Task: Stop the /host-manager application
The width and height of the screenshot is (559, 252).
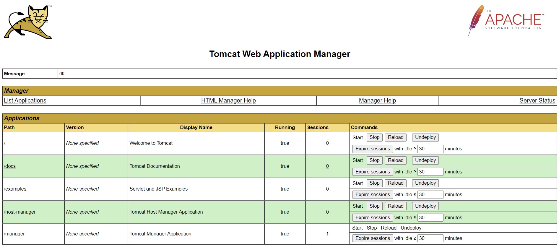Action: coord(374,206)
